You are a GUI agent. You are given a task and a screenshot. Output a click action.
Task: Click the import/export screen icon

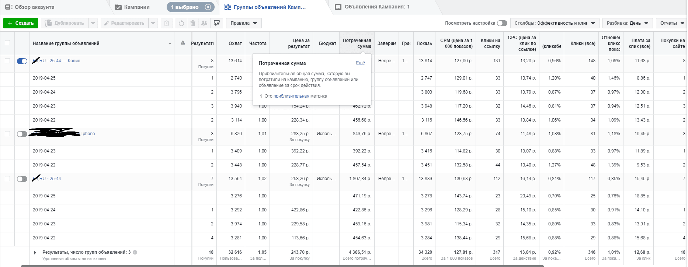(x=217, y=23)
